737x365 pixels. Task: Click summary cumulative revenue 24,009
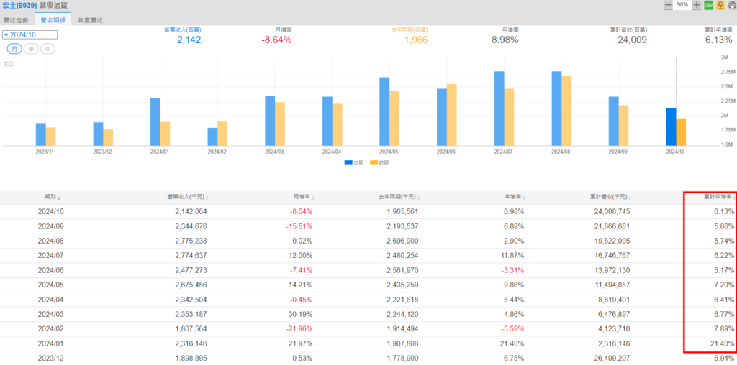click(x=632, y=40)
